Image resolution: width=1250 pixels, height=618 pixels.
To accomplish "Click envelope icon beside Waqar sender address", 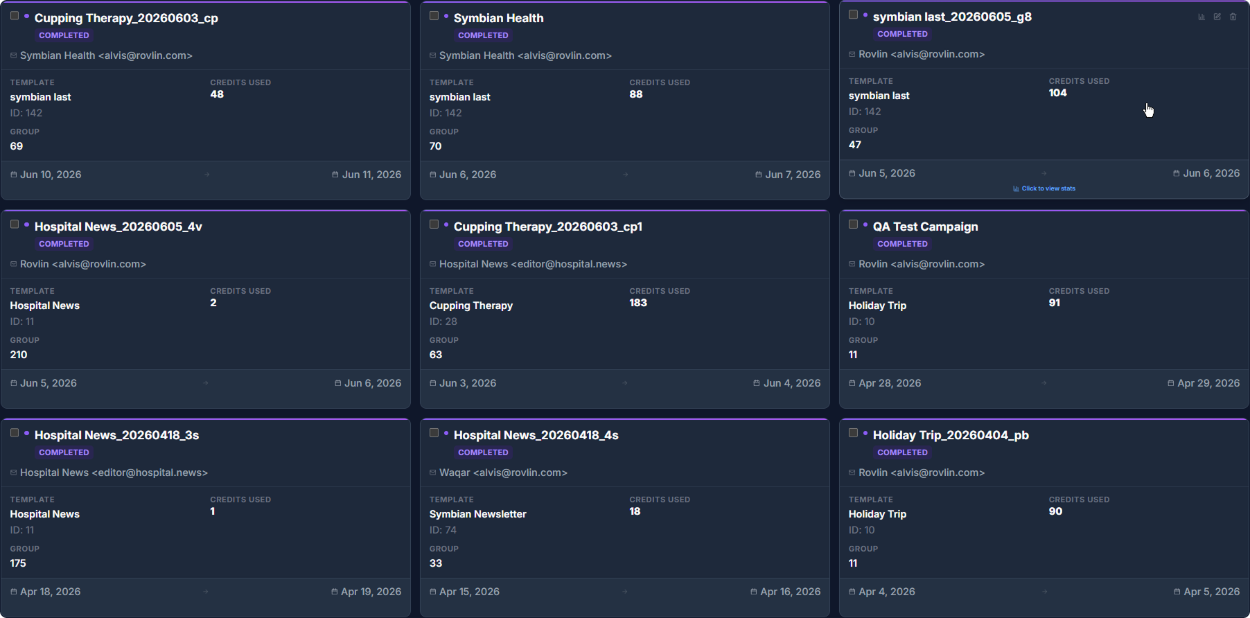I will (x=433, y=473).
